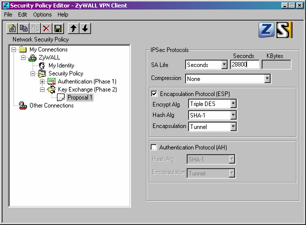306x225 pixels.
Task: Click the Move Up arrow icon
Action: pyautogui.click(x=73, y=28)
